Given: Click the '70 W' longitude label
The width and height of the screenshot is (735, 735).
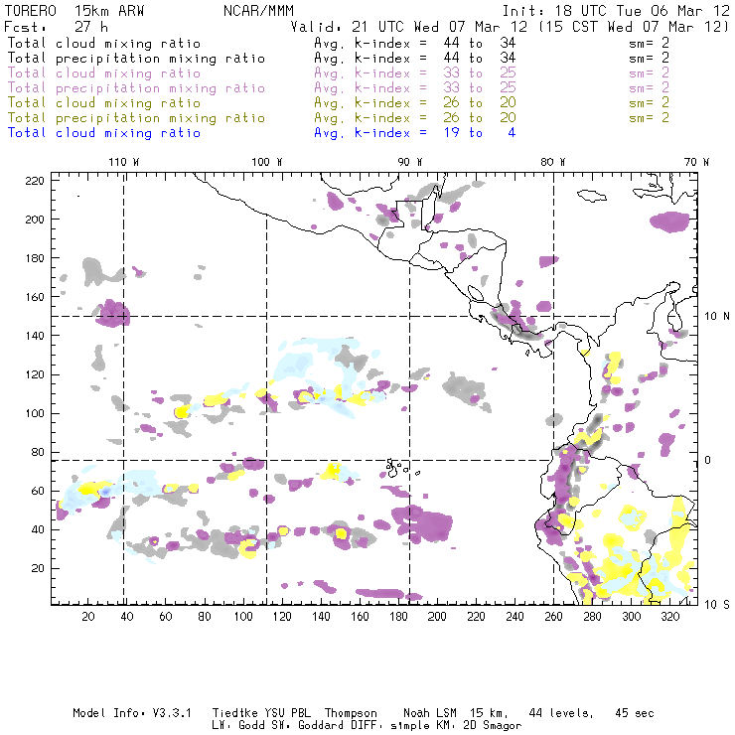Looking at the screenshot, I should (696, 162).
